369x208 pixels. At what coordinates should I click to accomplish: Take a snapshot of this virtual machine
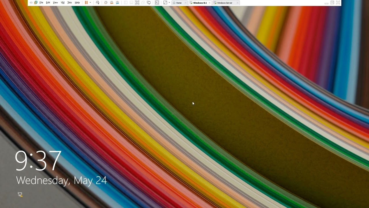click(106, 3)
